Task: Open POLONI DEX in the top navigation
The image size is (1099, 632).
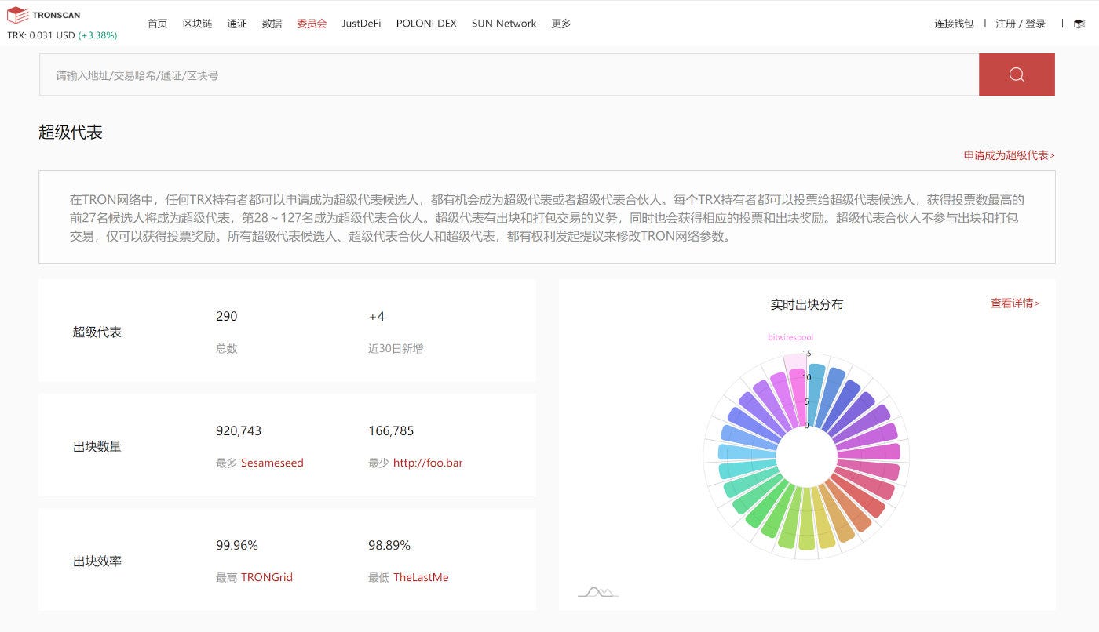Action: click(x=426, y=24)
